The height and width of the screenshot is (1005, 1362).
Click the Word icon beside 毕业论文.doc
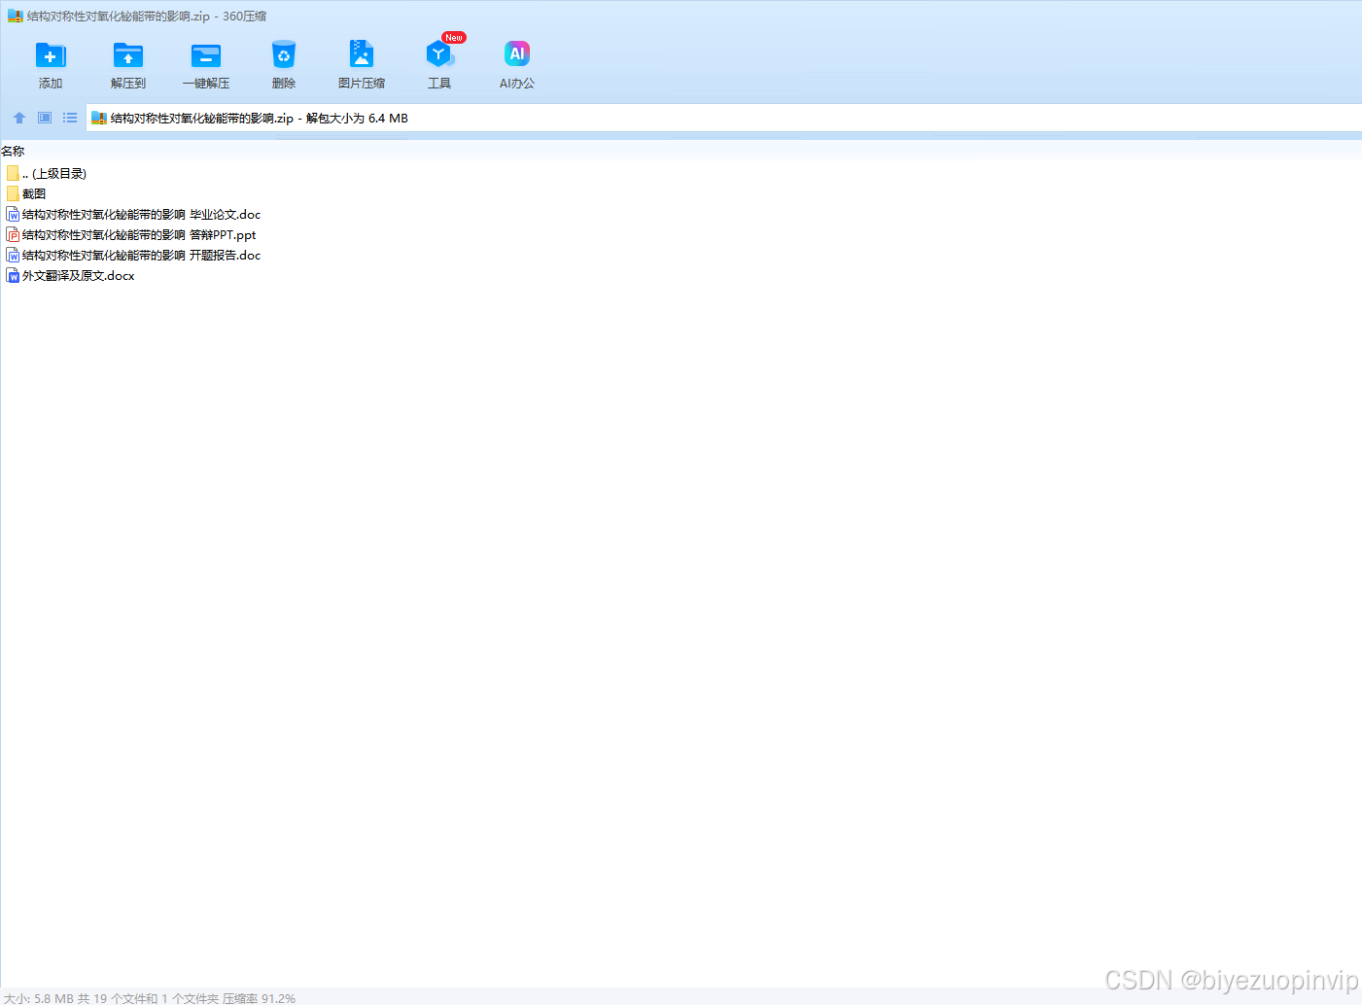coord(13,214)
